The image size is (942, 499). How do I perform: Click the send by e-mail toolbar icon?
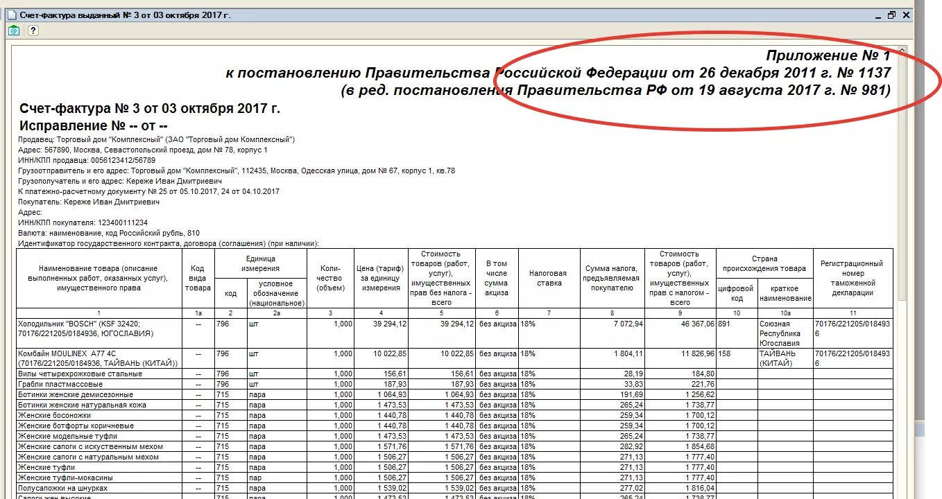pos(13,30)
